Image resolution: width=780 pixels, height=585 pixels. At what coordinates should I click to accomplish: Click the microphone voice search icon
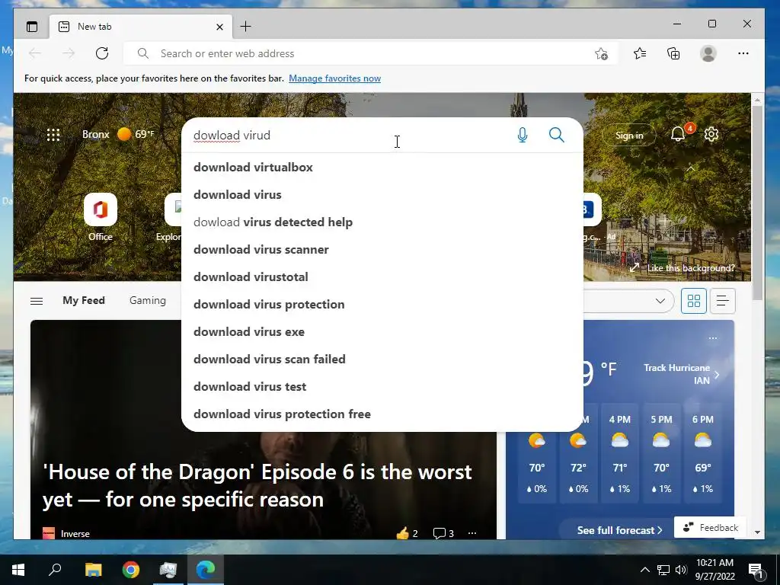click(522, 135)
